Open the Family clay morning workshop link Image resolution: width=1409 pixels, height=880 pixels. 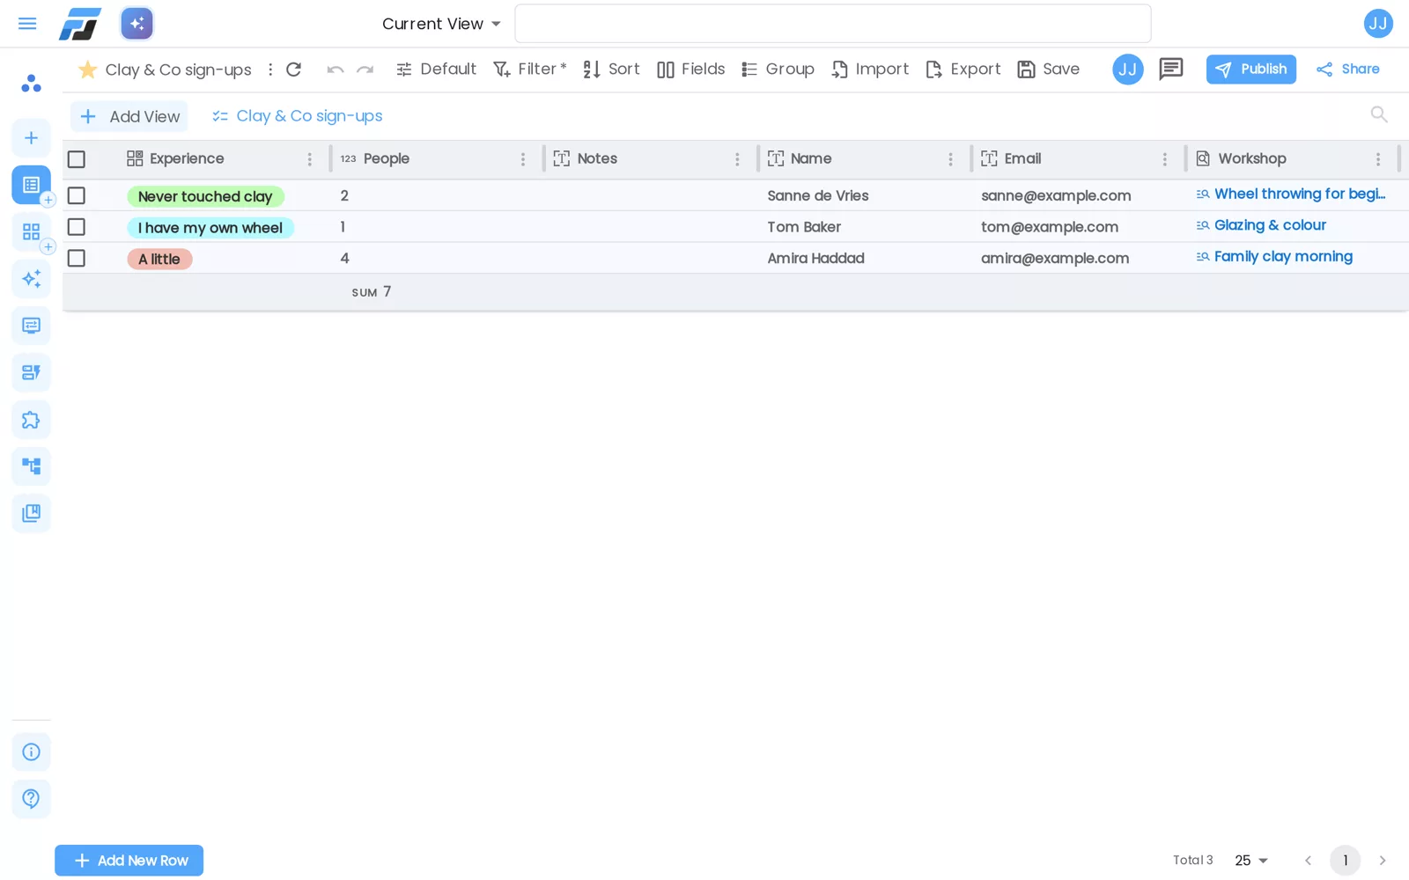click(x=1283, y=257)
